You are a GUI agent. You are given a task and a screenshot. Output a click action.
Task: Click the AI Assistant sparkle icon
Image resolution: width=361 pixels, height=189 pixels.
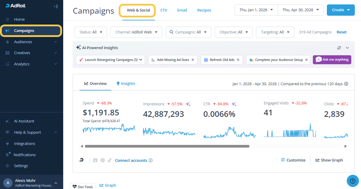pyautogui.click(x=7, y=121)
